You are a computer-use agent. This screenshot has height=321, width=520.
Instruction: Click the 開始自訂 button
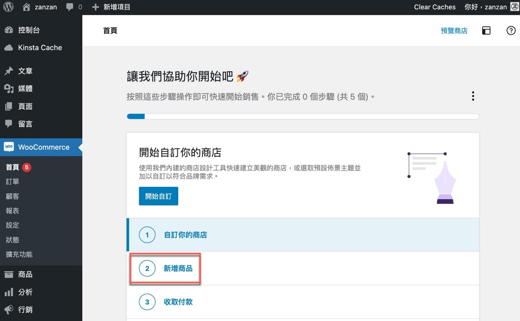coord(159,196)
